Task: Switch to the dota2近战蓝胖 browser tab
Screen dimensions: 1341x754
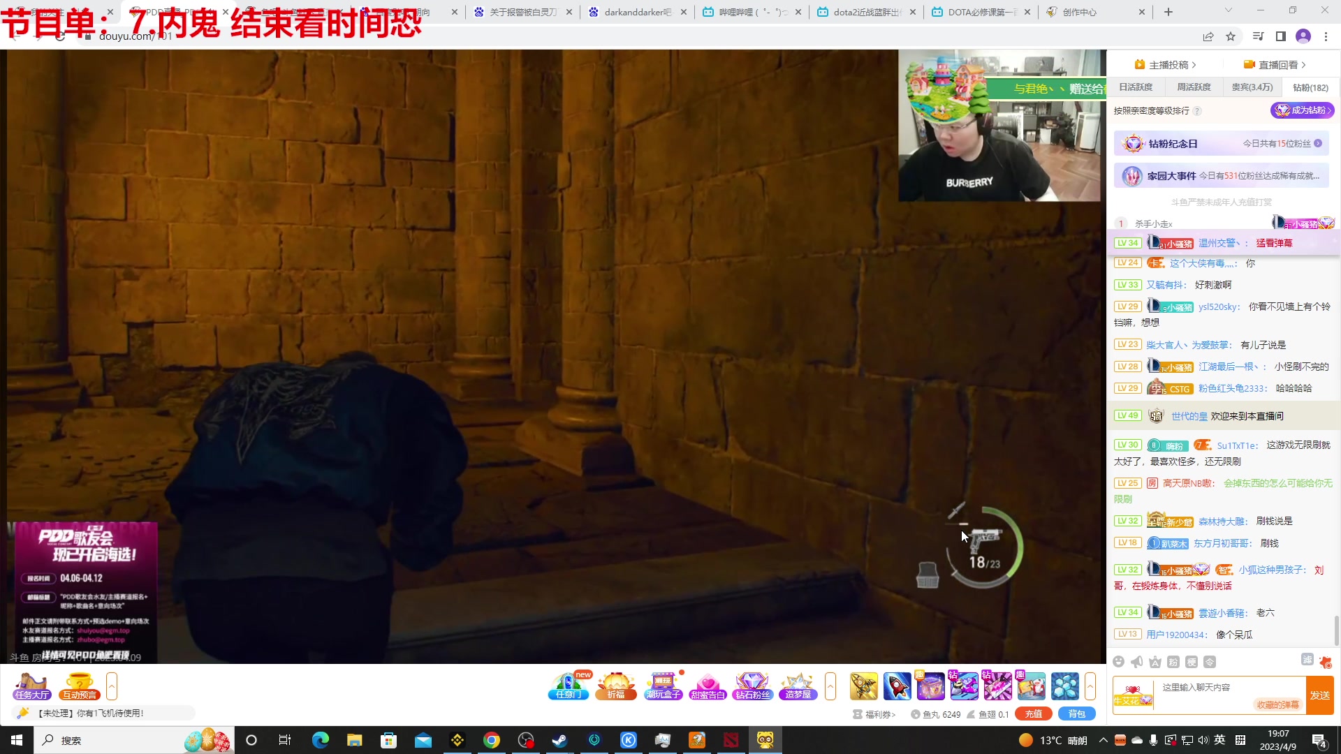Action: click(x=867, y=12)
